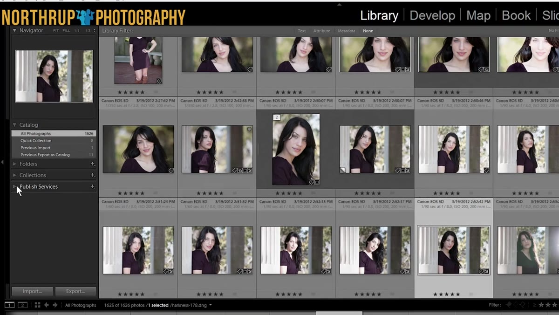Open second window display 2
The height and width of the screenshot is (315, 559).
tap(22, 305)
